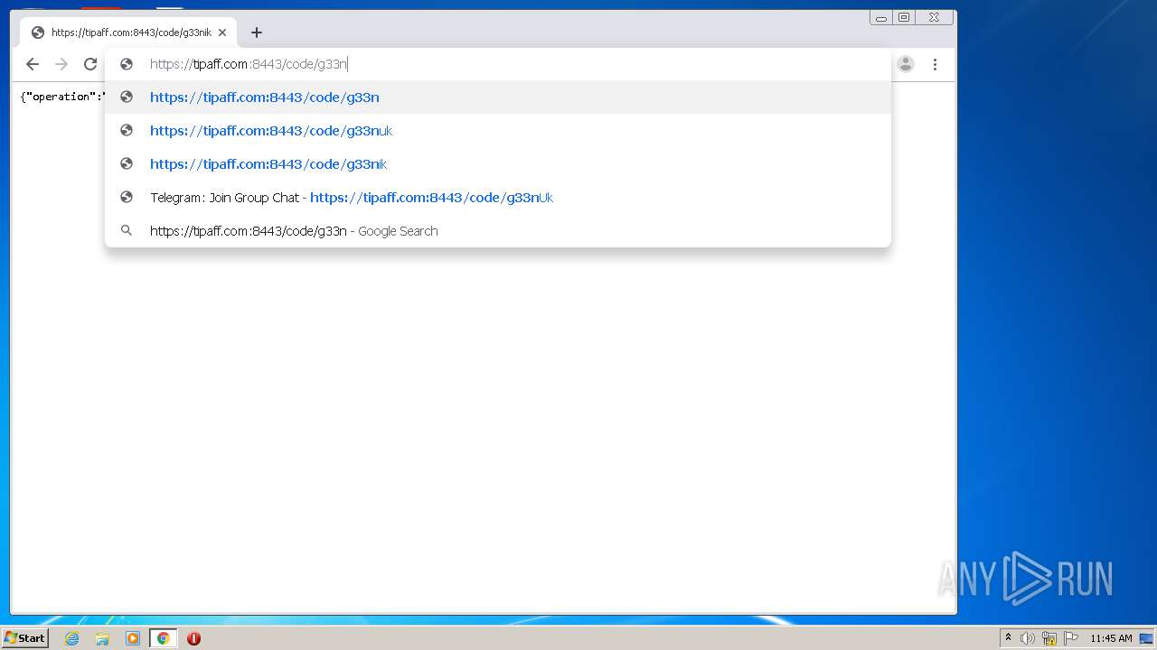Open the Windows Start menu
The width and height of the screenshot is (1157, 650).
click(x=25, y=638)
